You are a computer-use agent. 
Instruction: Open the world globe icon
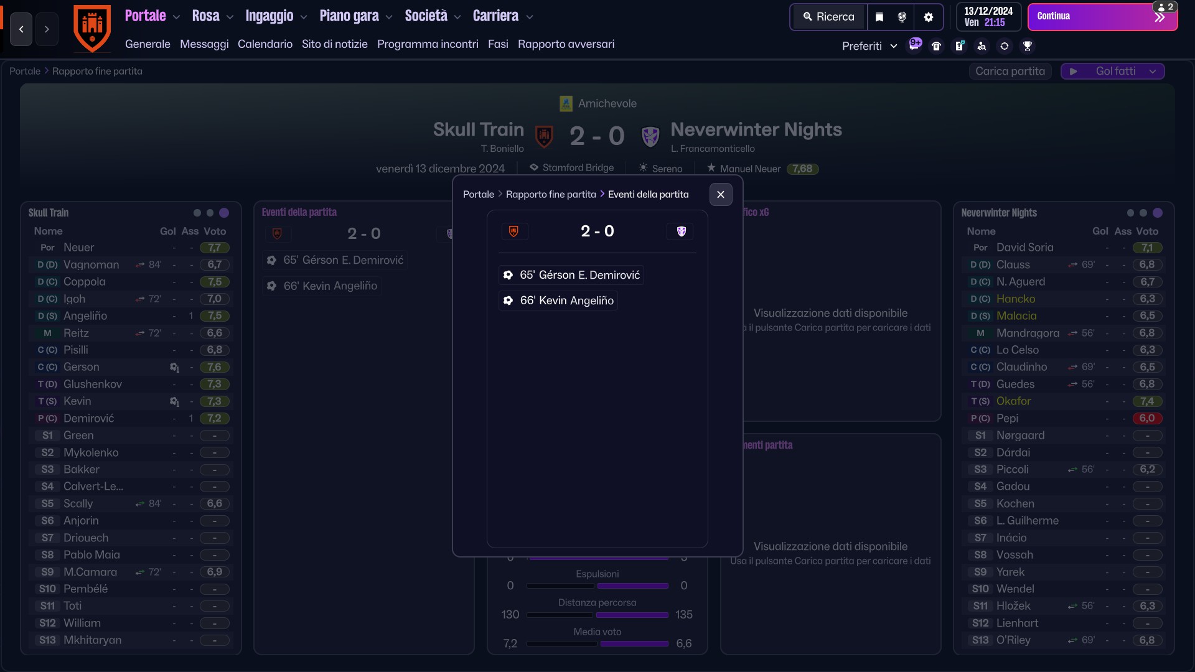[x=902, y=17]
